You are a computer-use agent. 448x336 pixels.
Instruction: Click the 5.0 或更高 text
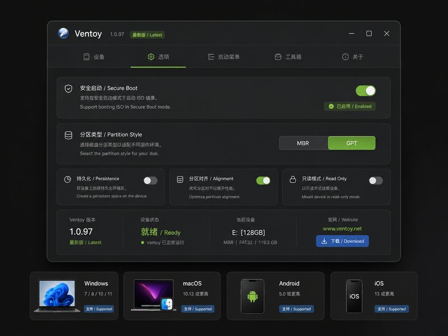pyautogui.click(x=290, y=293)
